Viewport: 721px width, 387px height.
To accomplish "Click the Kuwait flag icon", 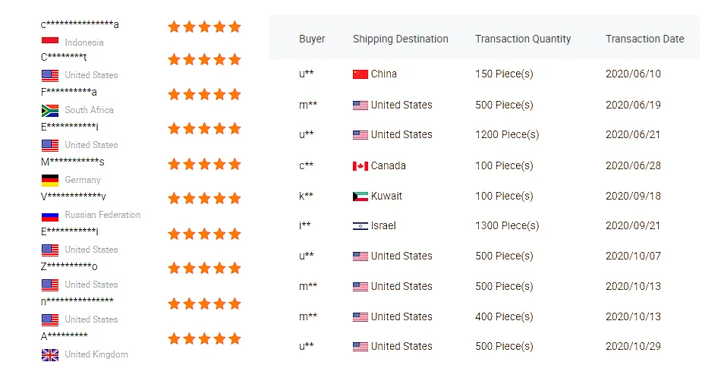I will 360,197.
